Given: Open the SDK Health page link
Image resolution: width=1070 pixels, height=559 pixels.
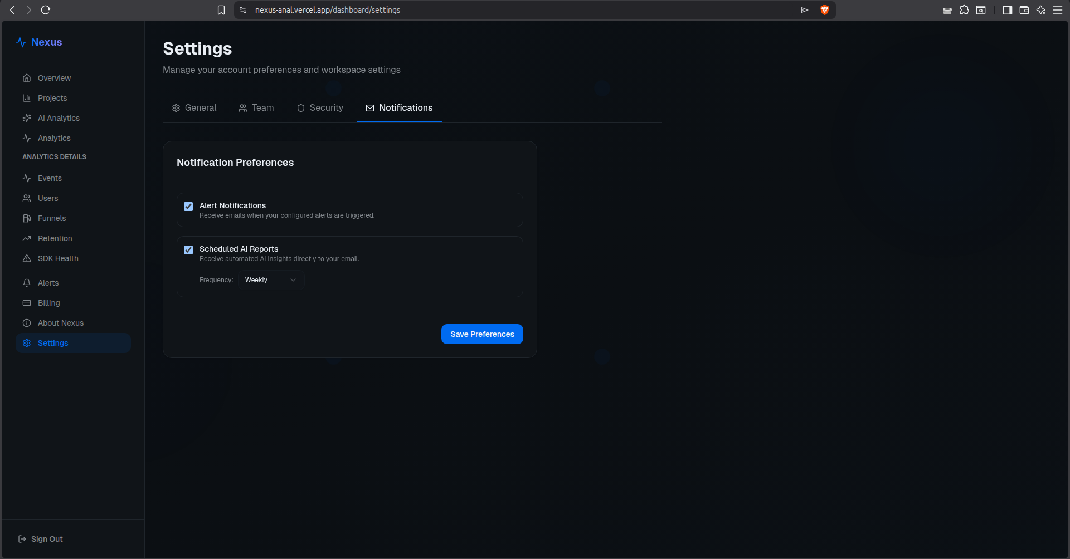Looking at the screenshot, I should [x=74, y=258].
